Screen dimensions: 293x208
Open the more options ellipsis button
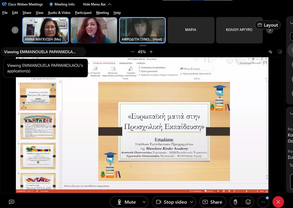(x=263, y=202)
